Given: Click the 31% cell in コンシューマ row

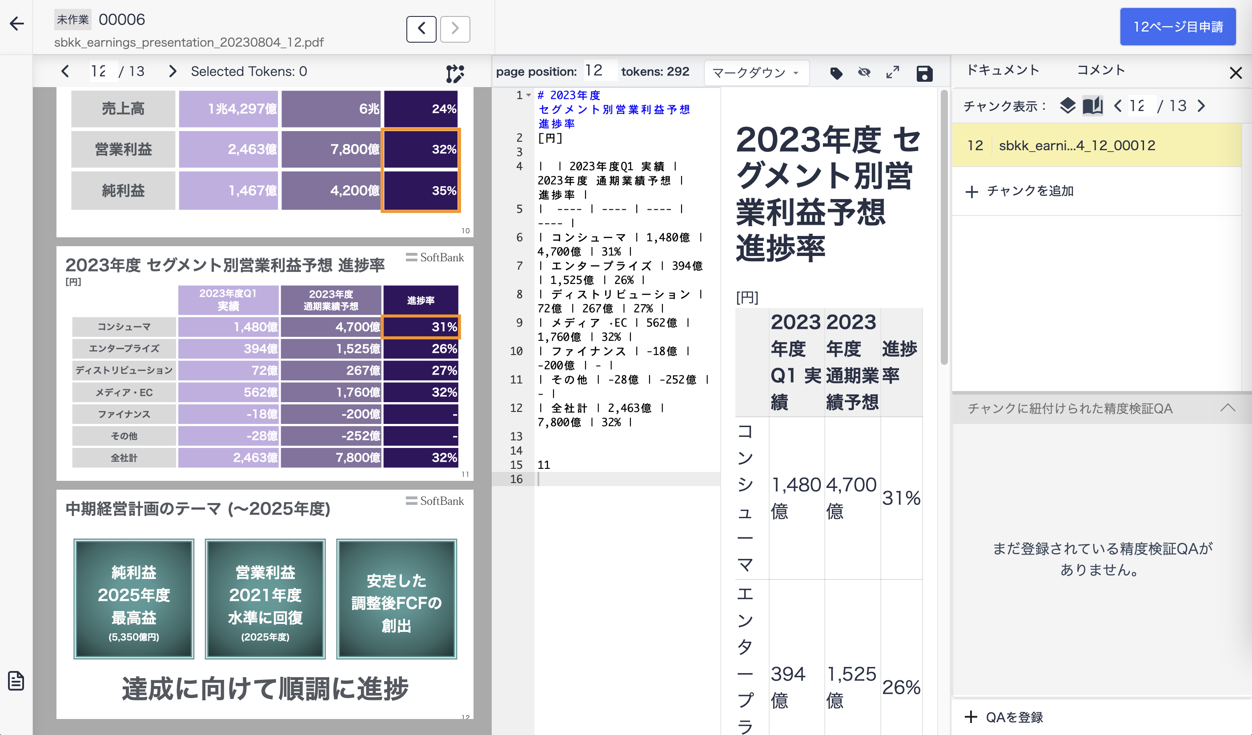Looking at the screenshot, I should [421, 327].
